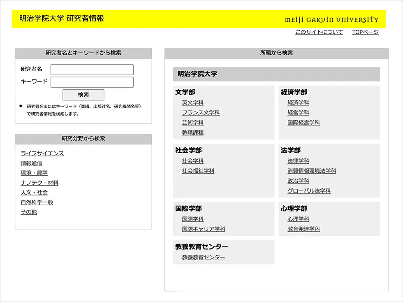Screen dimensions: 403x302
Task: Open the 英文学科 department link
Action: 193,103
